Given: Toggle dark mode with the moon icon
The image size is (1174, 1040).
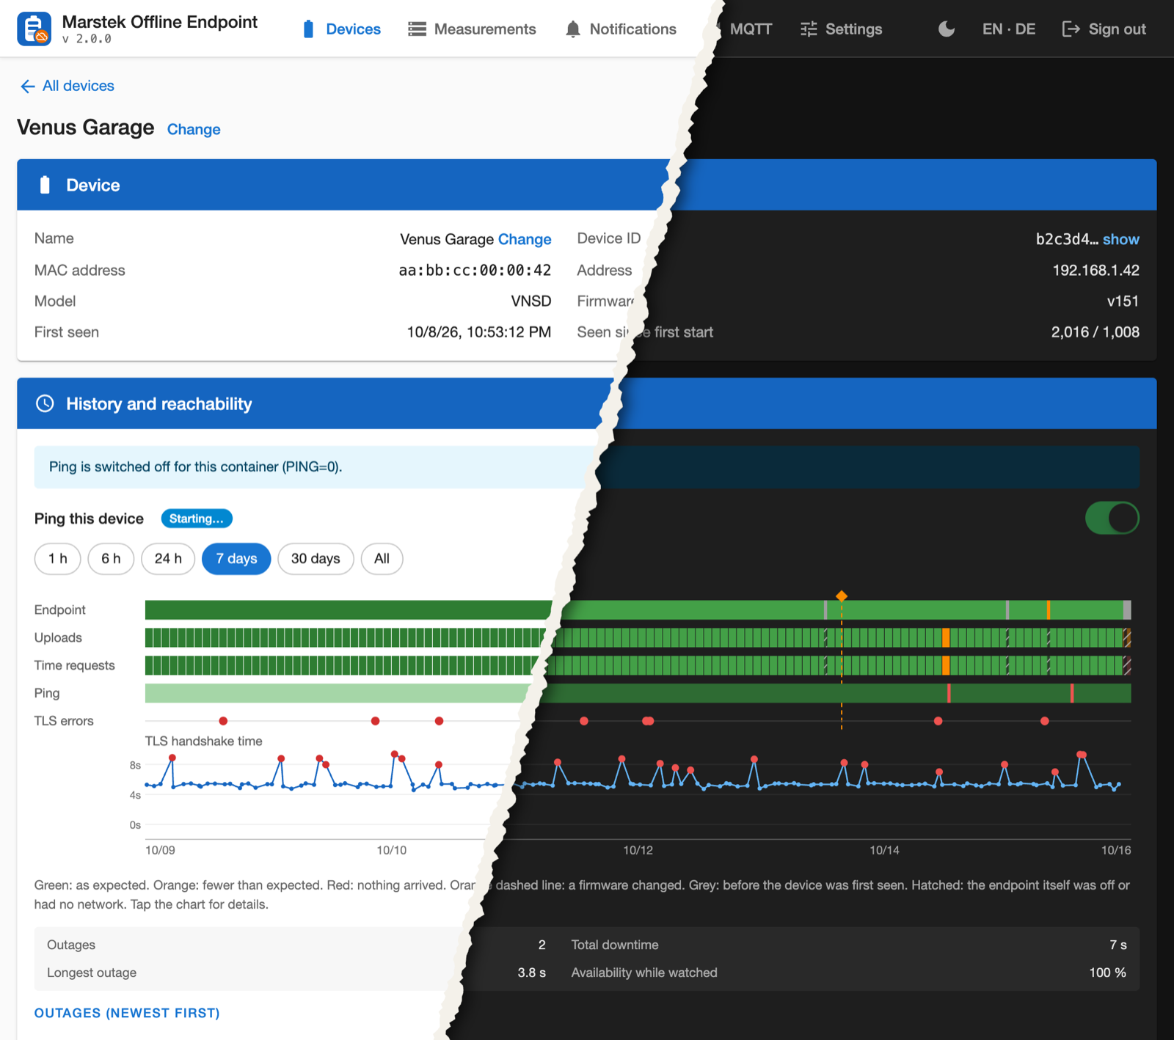Looking at the screenshot, I should click(947, 29).
